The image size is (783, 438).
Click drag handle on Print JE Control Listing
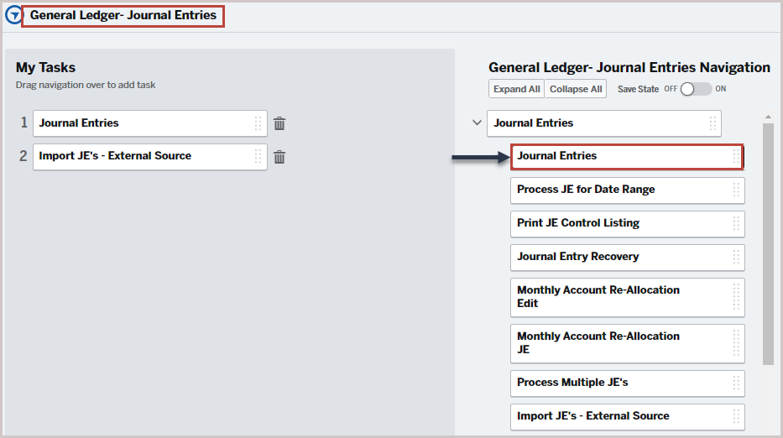tap(736, 223)
